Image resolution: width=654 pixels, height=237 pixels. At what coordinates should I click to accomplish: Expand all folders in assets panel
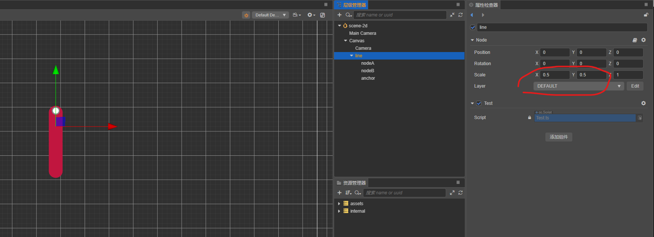[x=452, y=193]
